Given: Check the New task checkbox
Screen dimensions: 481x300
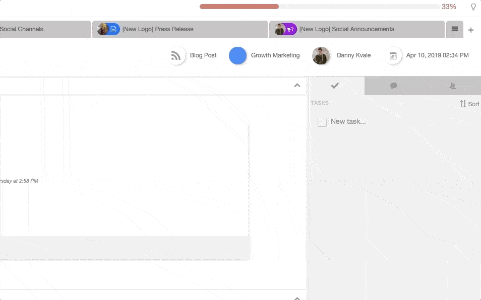Looking at the screenshot, I should click(x=322, y=122).
